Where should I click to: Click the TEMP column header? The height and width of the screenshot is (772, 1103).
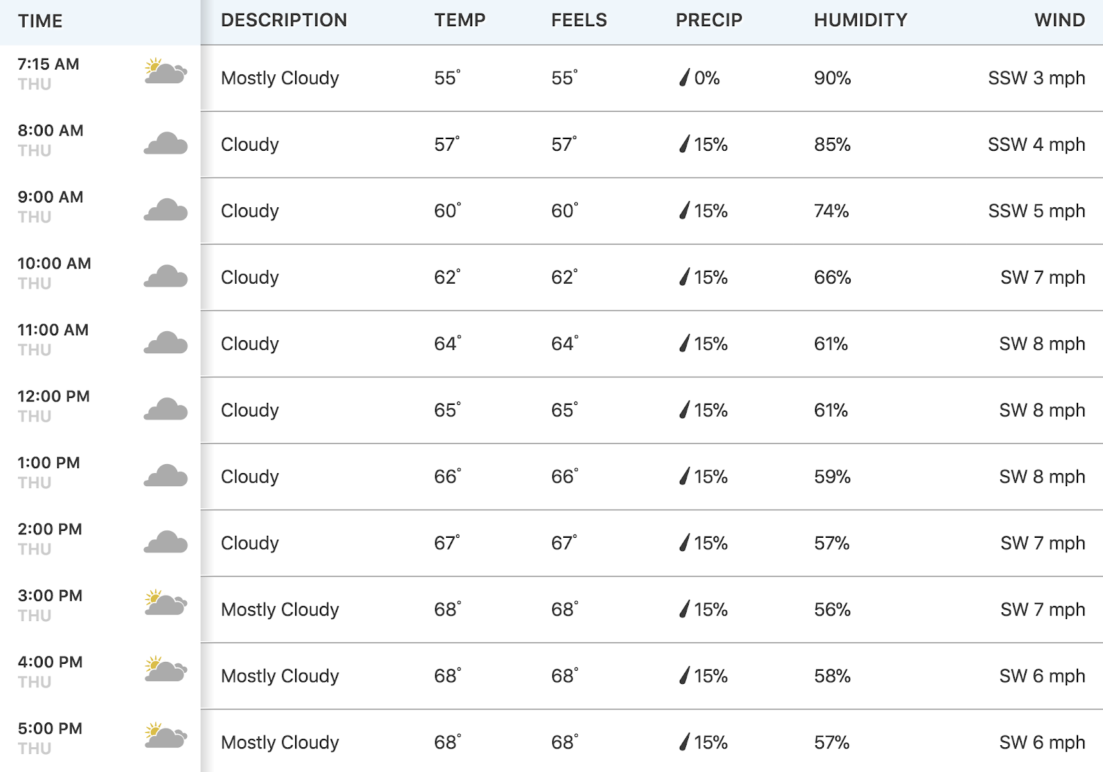460,20
